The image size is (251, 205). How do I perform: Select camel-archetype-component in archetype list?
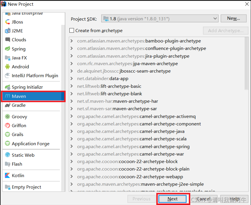pos(139,124)
